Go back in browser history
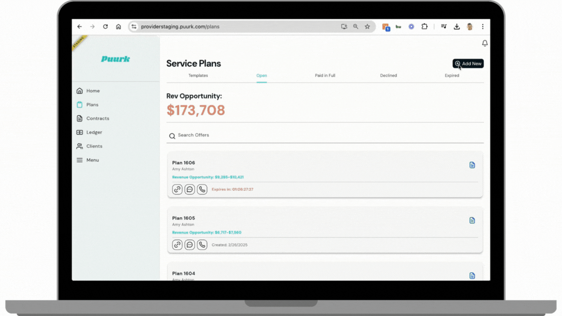 (x=80, y=26)
